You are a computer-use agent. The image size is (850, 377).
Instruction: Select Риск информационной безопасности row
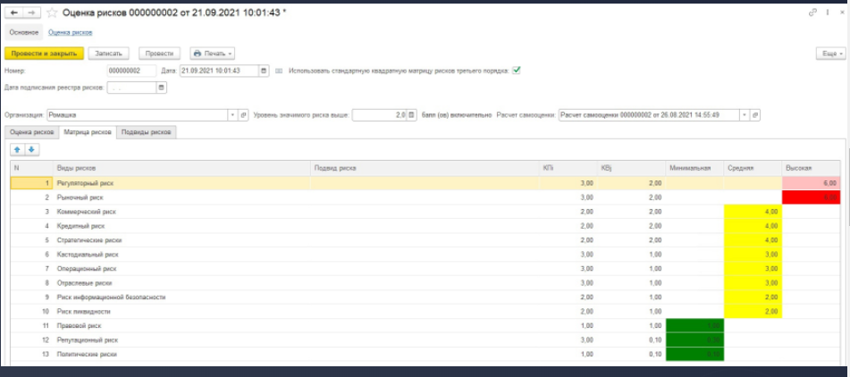(x=425, y=297)
